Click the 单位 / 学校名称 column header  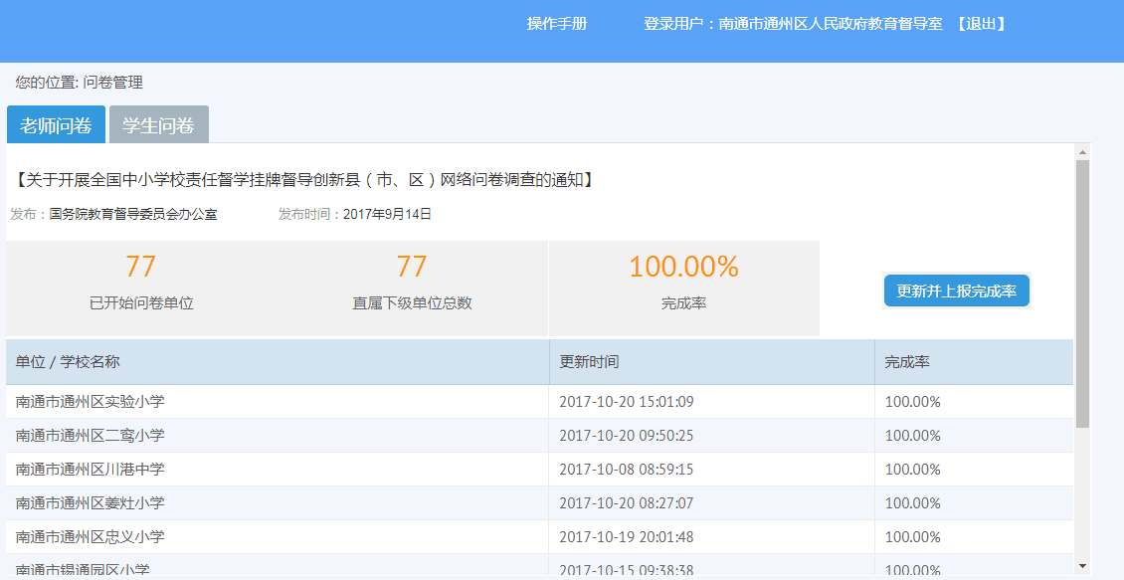tap(68, 362)
